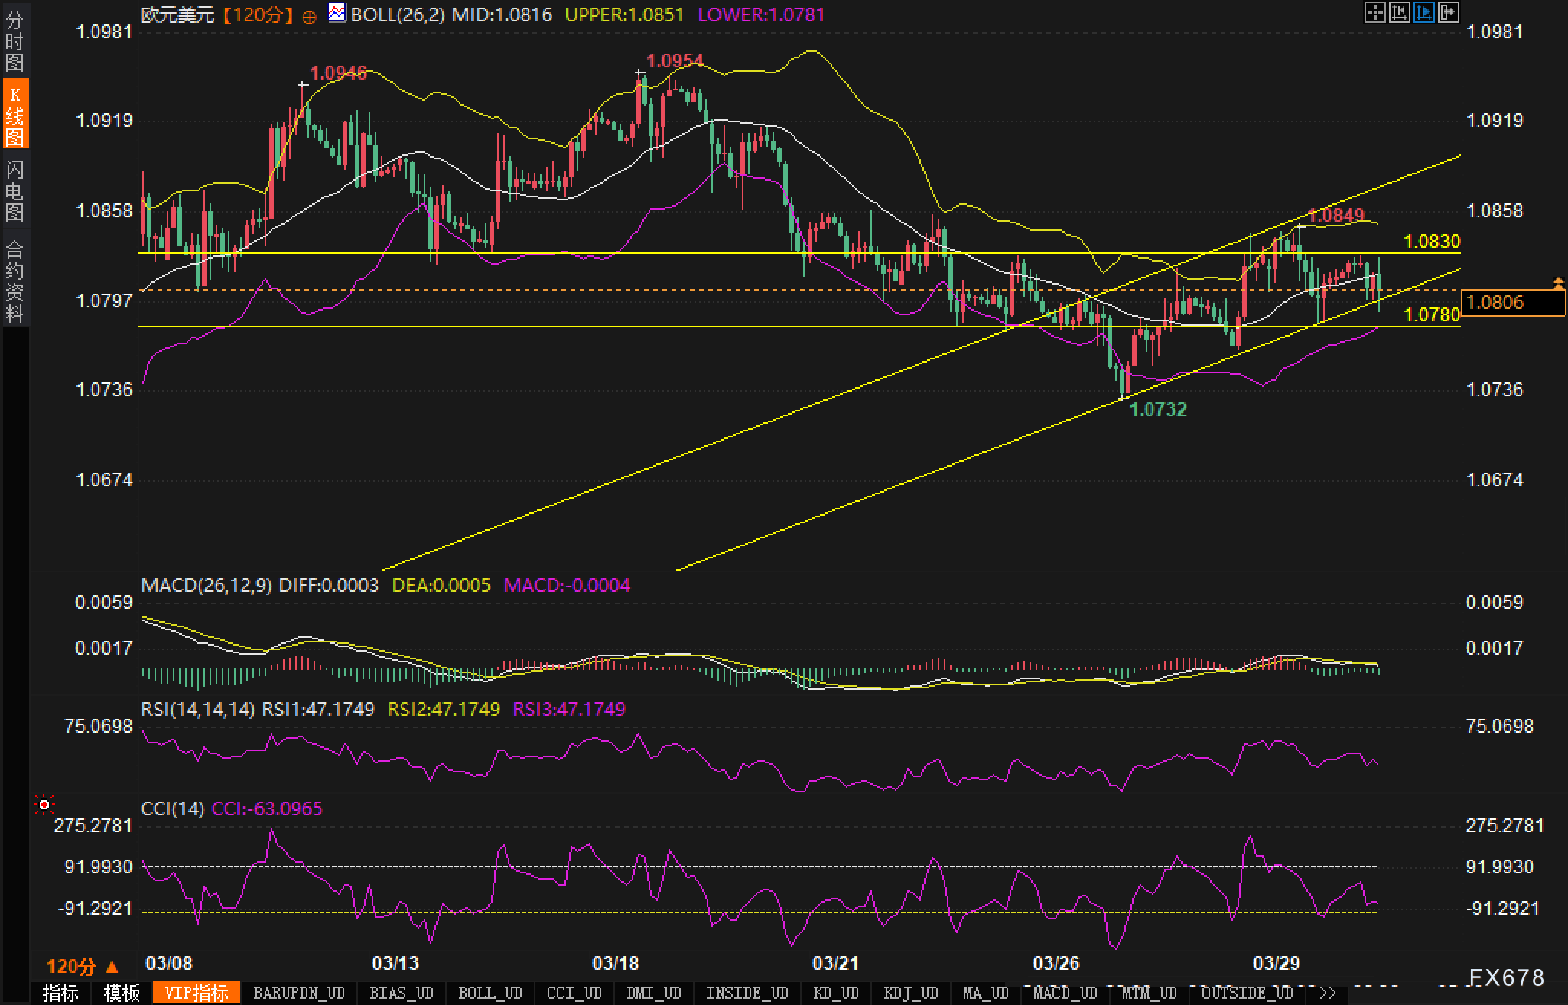Switch to 分时图 view in left sidebar
Screen dimensions: 1568x1005
coord(15,40)
